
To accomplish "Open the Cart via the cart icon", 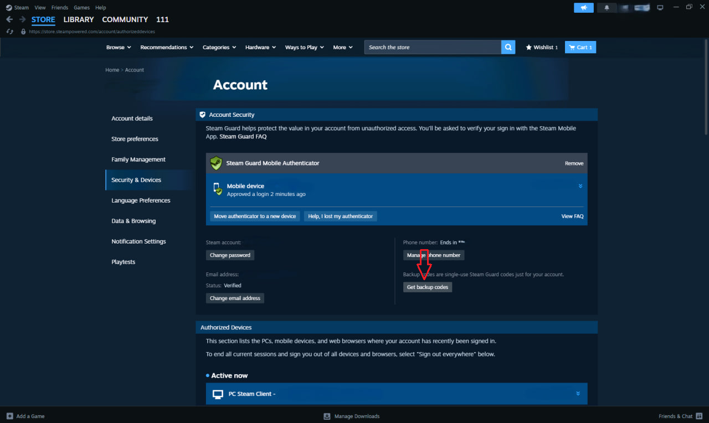I will [571, 48].
